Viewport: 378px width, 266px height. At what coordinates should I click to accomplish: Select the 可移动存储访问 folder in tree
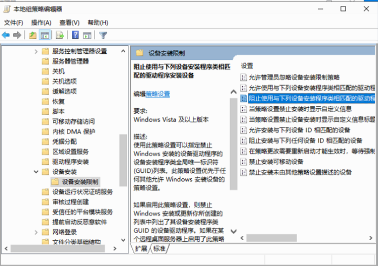pyautogui.click(x=73, y=122)
